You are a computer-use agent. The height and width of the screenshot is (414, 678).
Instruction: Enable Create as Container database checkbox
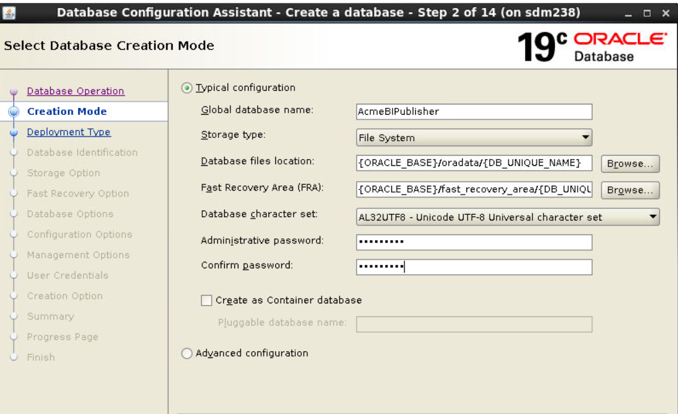point(207,300)
